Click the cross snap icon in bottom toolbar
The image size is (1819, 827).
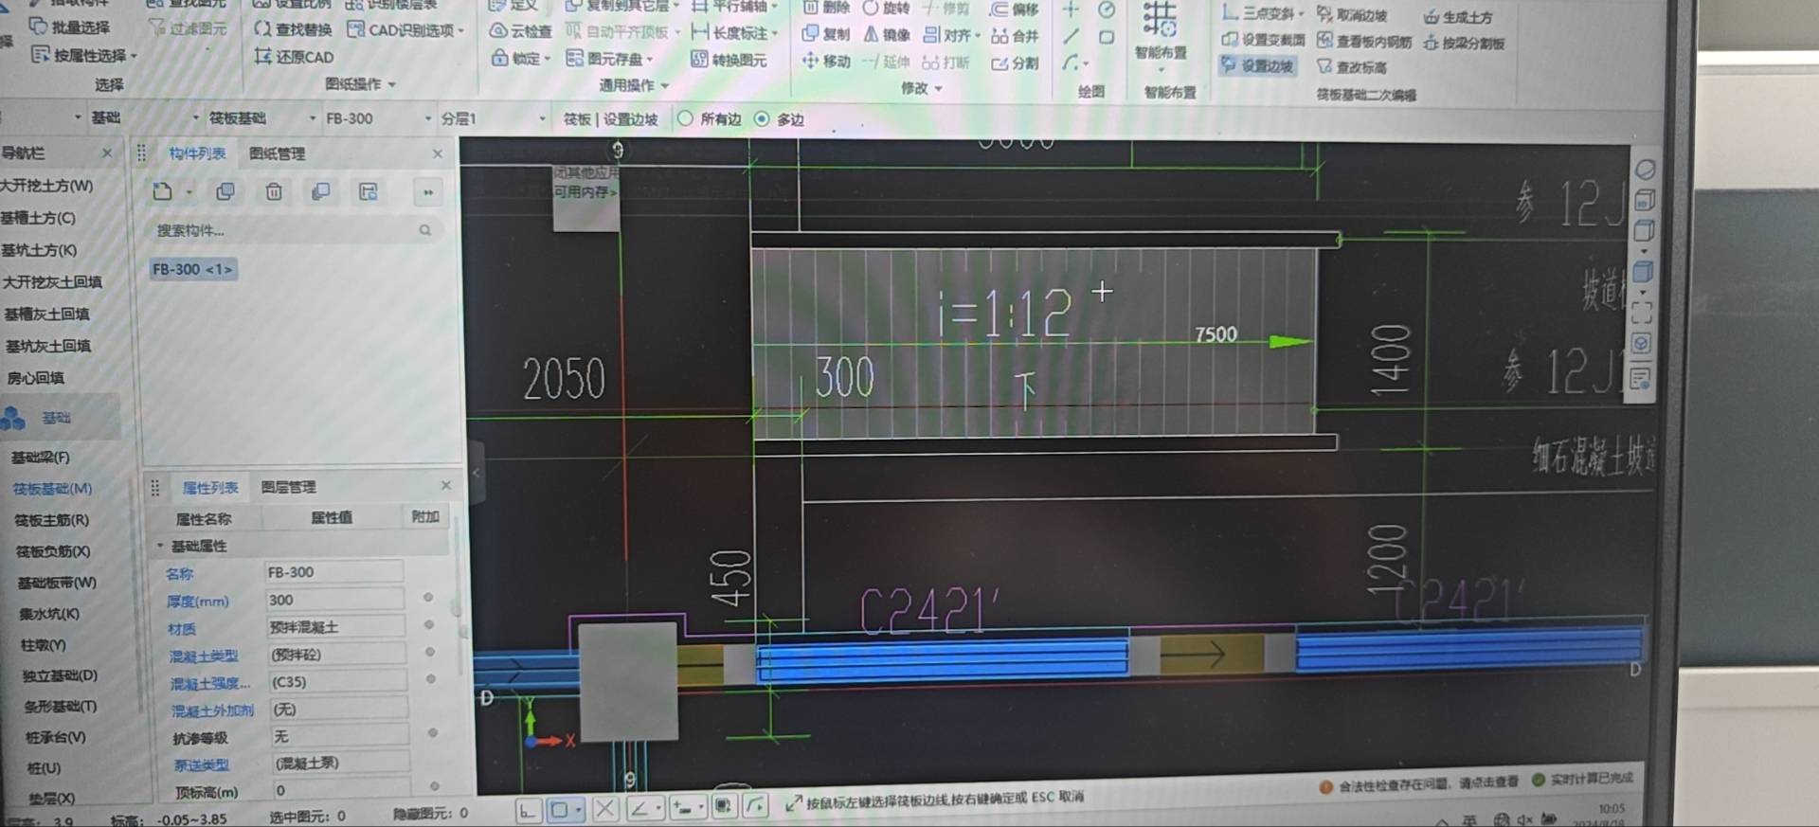click(x=604, y=808)
